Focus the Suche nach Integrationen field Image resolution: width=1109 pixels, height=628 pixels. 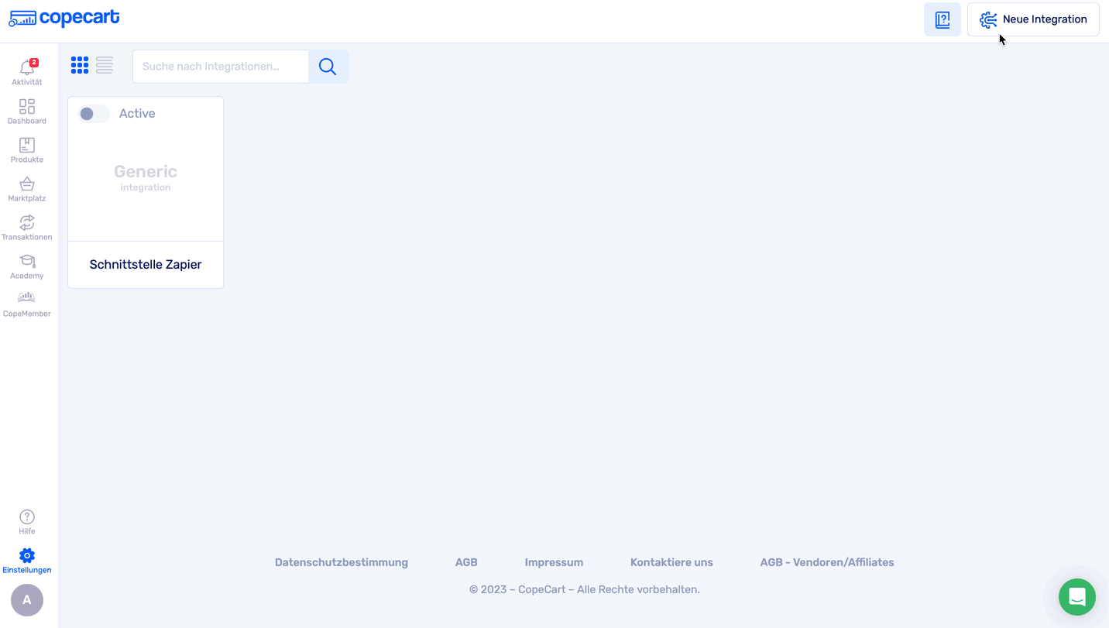pyautogui.click(x=221, y=67)
